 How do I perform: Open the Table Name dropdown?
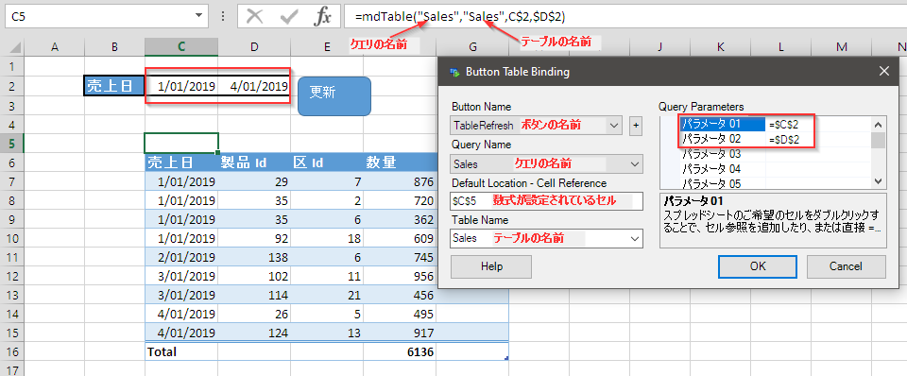pos(634,238)
